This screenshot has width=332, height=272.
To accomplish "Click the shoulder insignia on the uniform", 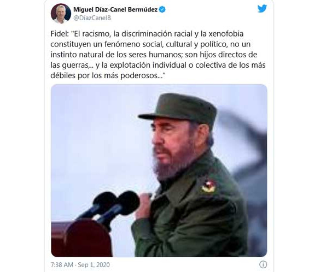I will pyautogui.click(x=208, y=186).
